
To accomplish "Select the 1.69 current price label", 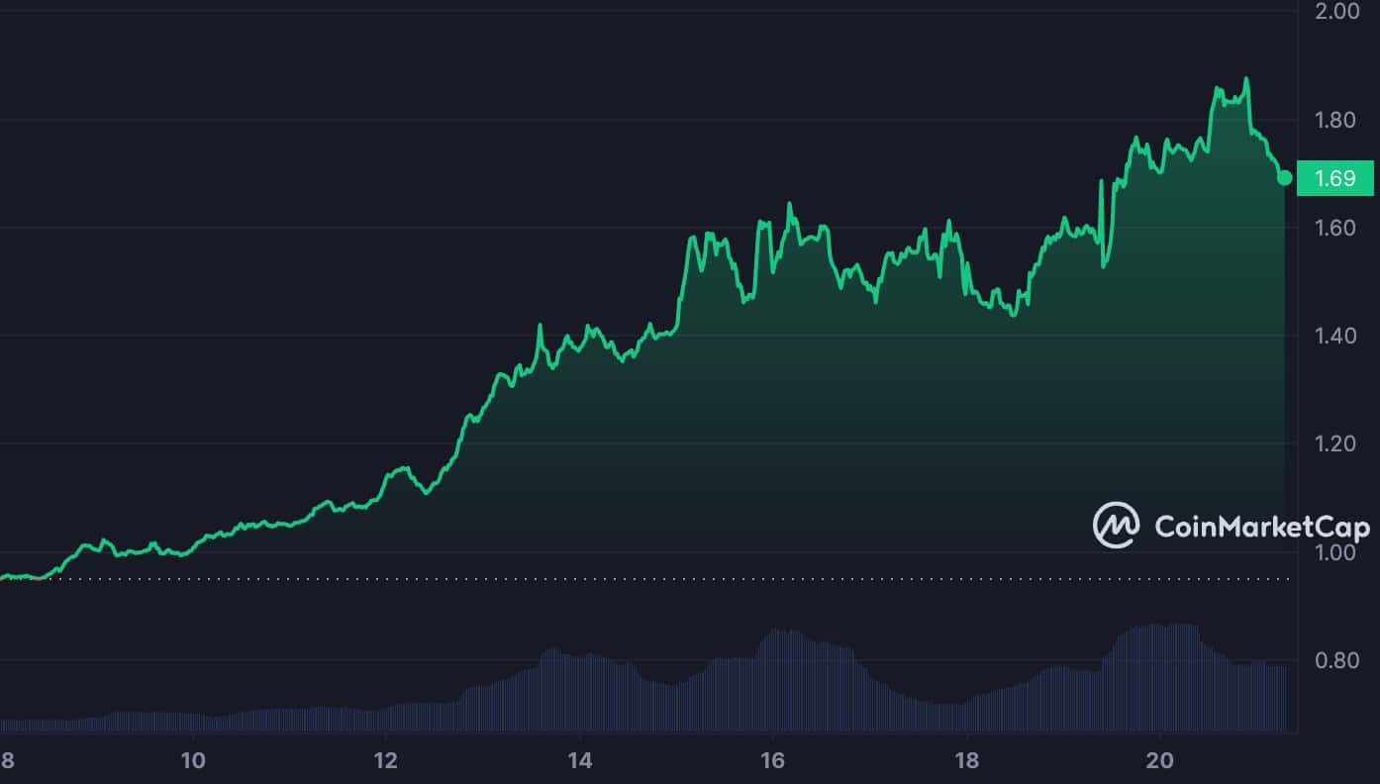I will coord(1335,178).
